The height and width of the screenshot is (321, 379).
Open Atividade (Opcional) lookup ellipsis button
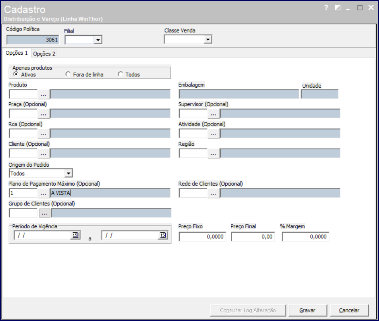click(x=213, y=133)
